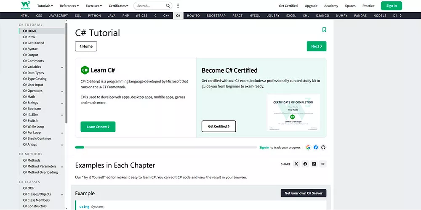Expand the C# Variables submenu arrow
Screen dimensions: 421x210
62,67
